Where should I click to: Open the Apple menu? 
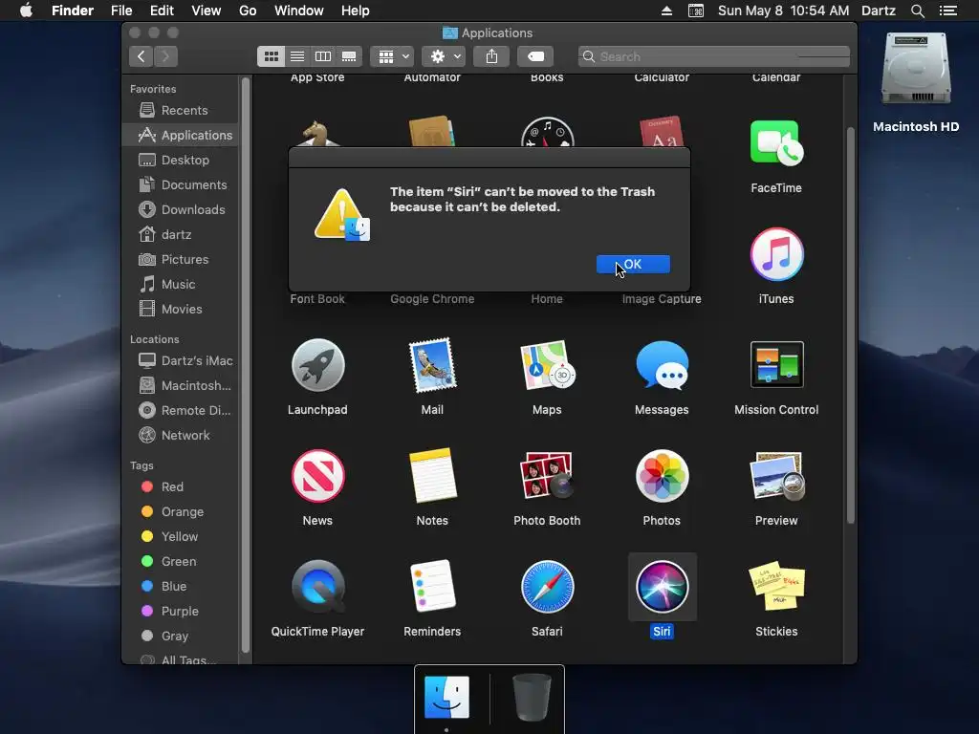[26, 11]
